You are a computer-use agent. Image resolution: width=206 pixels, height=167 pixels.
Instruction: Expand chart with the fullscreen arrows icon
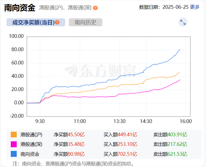coord(183,22)
